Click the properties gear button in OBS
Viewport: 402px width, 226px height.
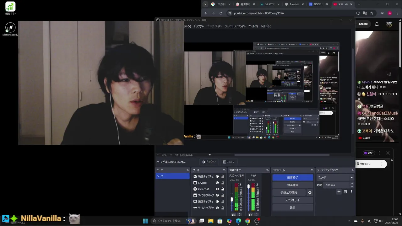pos(209,162)
